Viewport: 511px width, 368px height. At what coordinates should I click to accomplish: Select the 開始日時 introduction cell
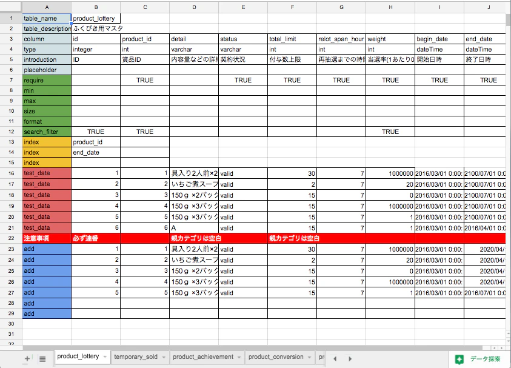coord(439,59)
